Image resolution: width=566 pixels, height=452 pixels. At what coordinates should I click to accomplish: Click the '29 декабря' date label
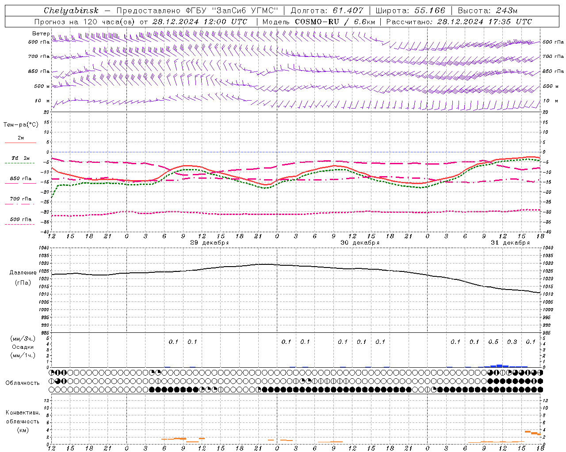(209, 243)
